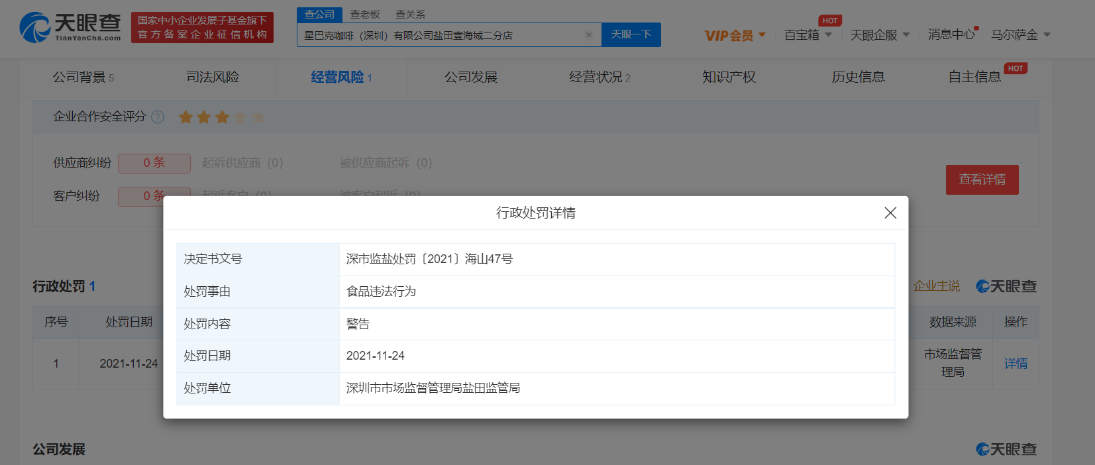Click the 天眼一下 search button
The height and width of the screenshot is (465, 1095).
(631, 34)
